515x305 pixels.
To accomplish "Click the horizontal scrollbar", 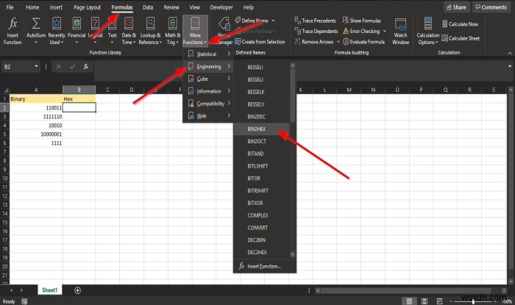I will (x=406, y=290).
